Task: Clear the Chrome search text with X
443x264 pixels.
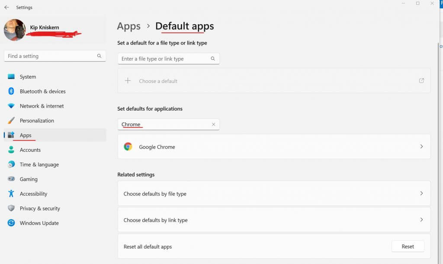Action: pos(213,124)
